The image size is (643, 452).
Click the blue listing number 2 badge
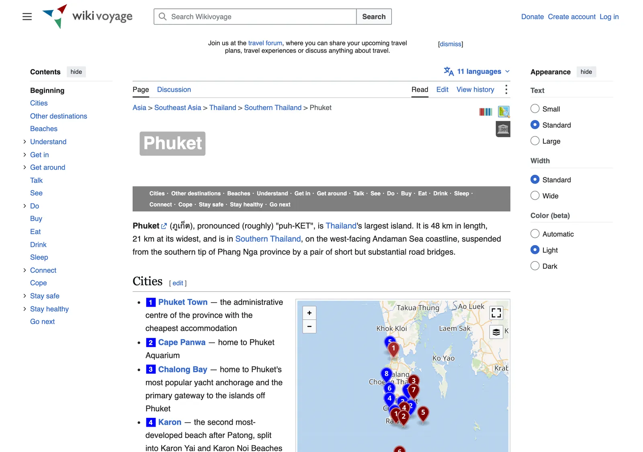[151, 343]
